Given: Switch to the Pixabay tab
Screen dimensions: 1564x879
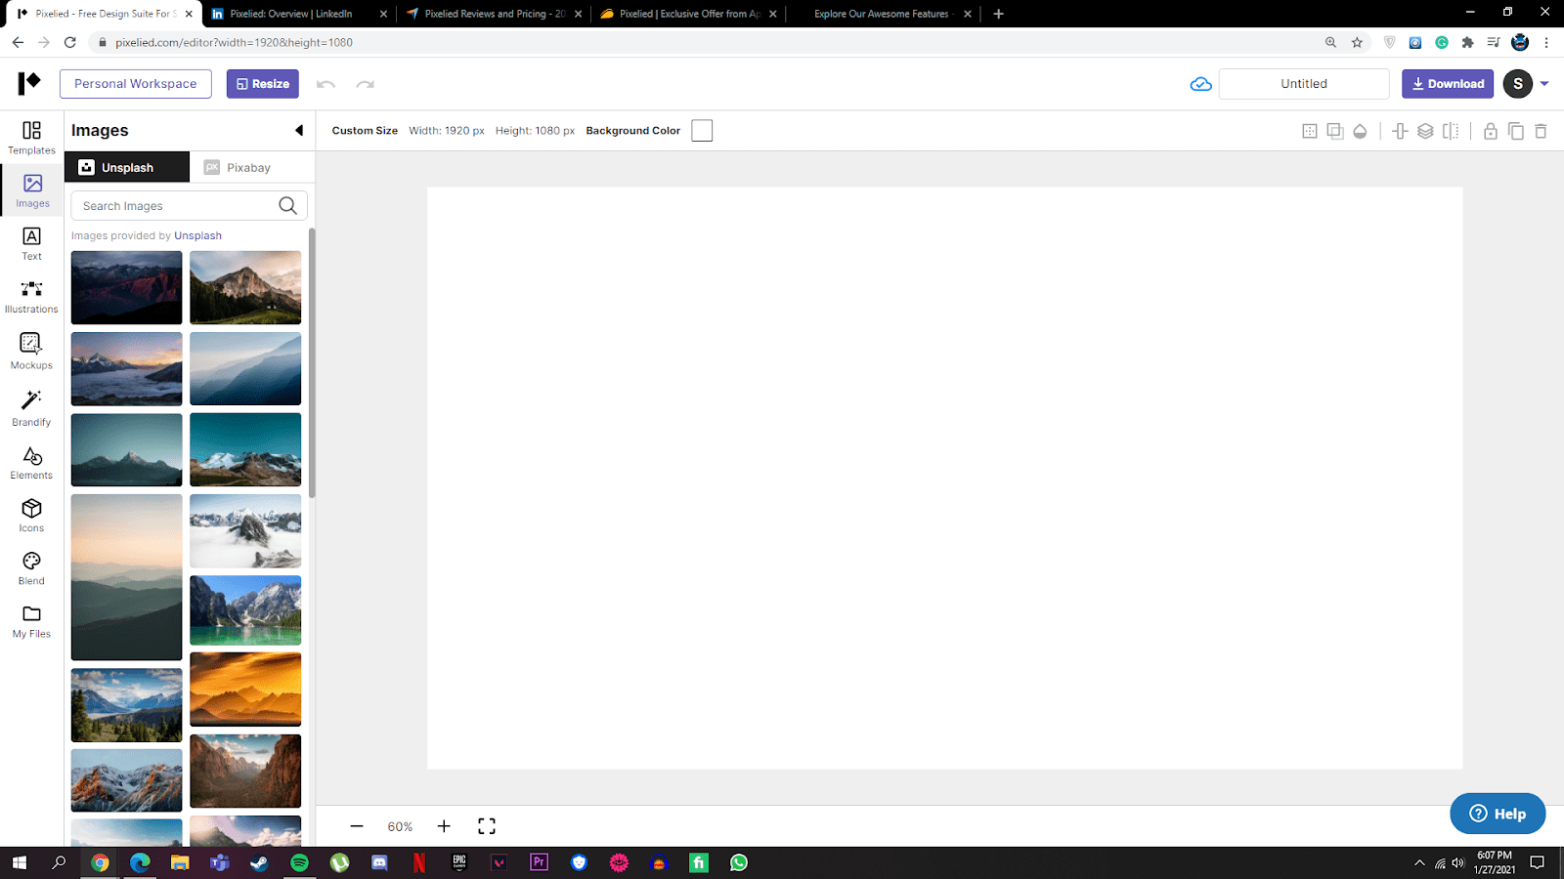Looking at the screenshot, I should pyautogui.click(x=238, y=168).
